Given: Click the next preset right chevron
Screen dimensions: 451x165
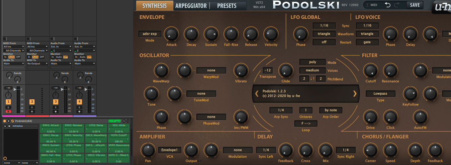Looking at the screenshot, I should click(x=355, y=94).
